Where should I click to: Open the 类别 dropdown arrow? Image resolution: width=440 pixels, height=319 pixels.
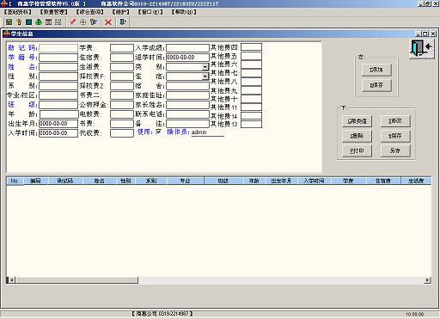coord(205,67)
